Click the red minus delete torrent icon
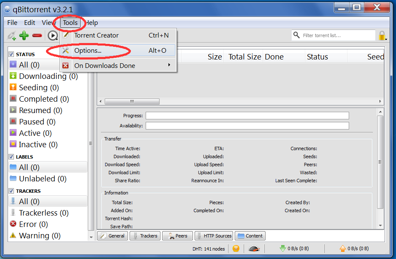Screen dimensions: 396x259 [x=37, y=35]
